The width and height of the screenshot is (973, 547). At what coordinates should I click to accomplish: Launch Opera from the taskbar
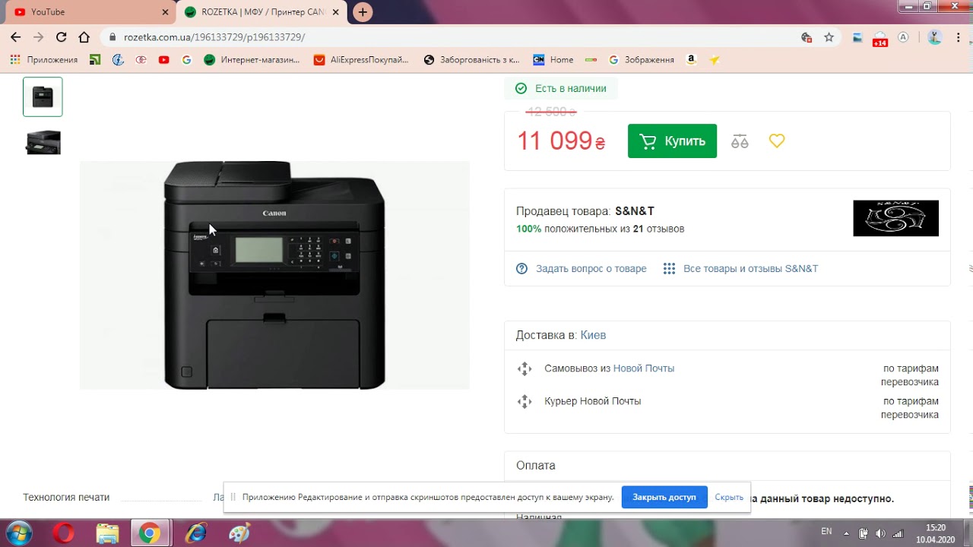coord(63,533)
